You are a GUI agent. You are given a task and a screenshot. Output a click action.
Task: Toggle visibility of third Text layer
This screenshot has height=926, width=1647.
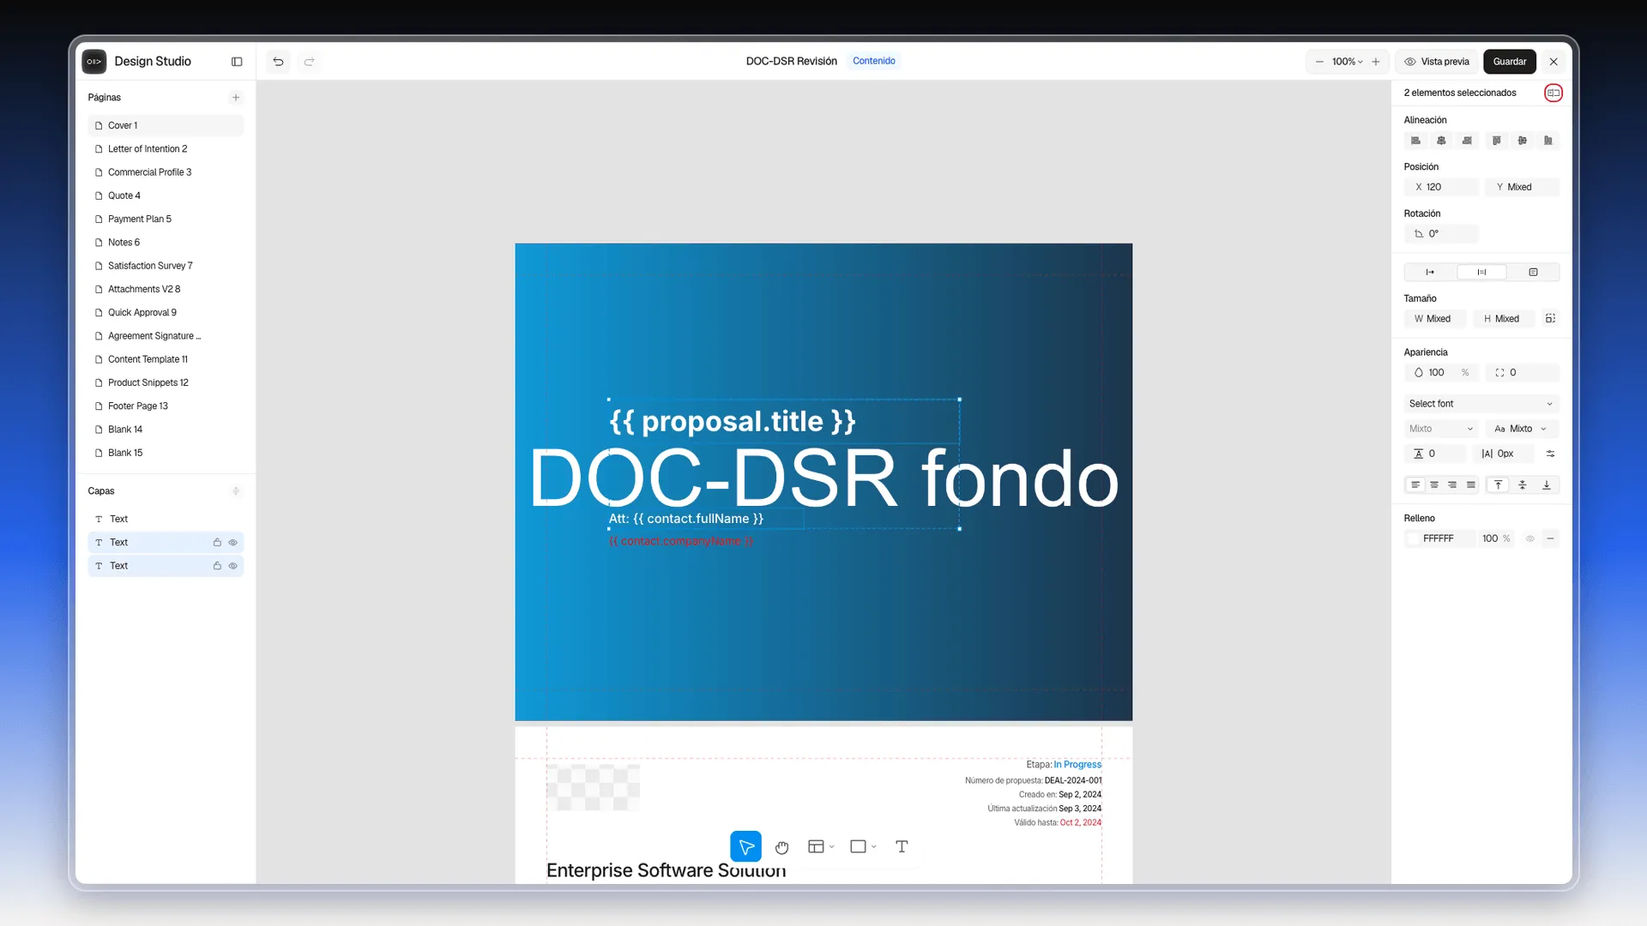point(232,566)
